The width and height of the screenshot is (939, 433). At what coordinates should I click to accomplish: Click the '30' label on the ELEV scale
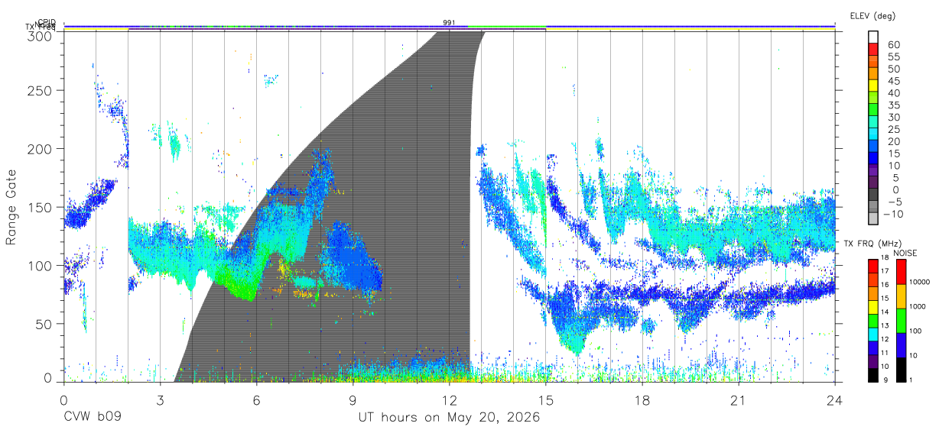tap(894, 117)
